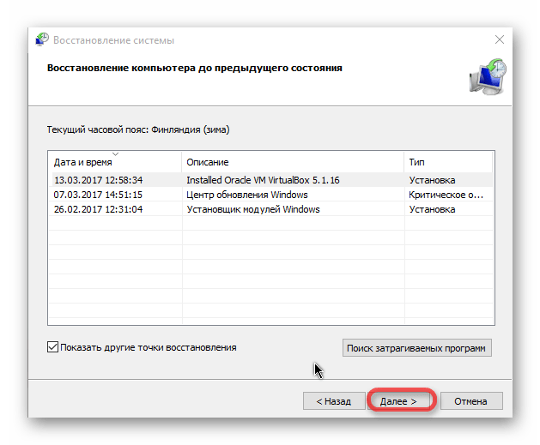Sort by 'Тип' column header
This screenshot has height=445, width=540.
(448, 162)
